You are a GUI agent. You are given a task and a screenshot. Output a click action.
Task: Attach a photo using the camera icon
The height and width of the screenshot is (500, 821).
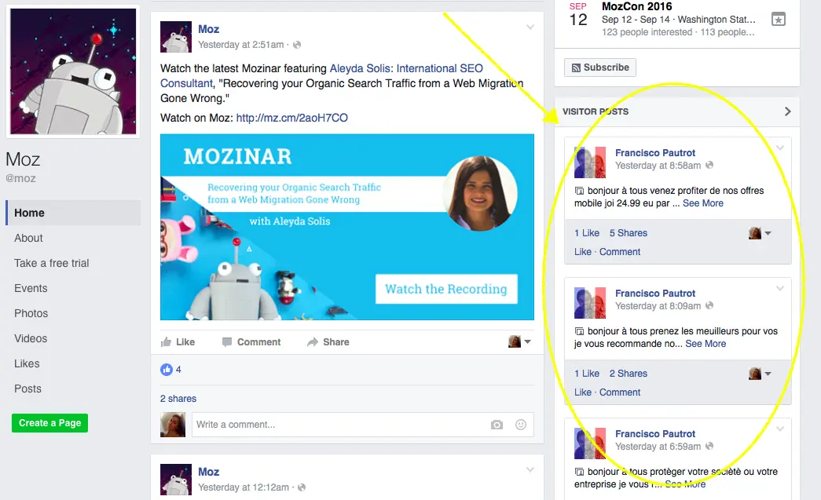(x=497, y=425)
